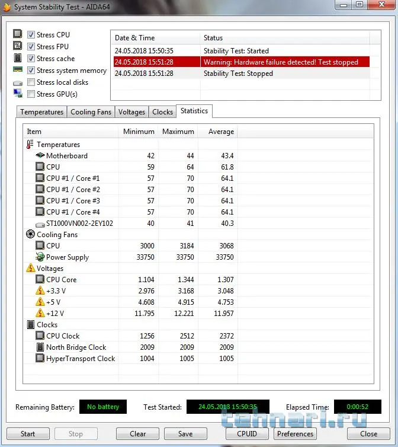Screen dimensions: 398x447
Task: Click the Start button
Action: (x=28, y=433)
